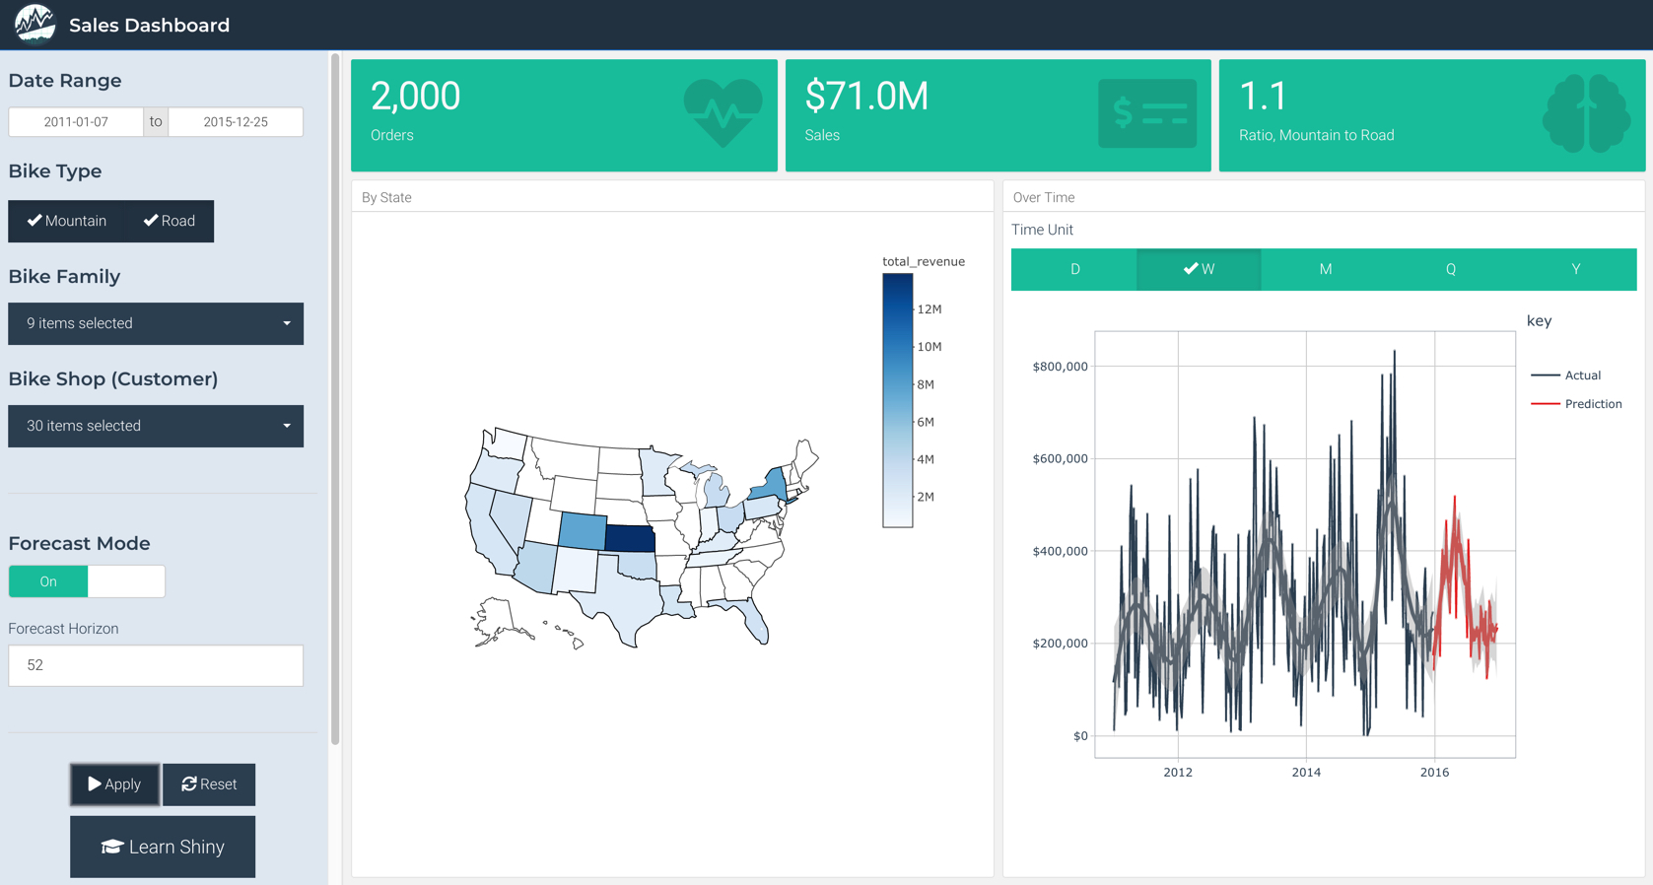Click the graduation cap icon on Learn Shiny

111,847
